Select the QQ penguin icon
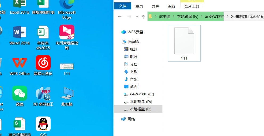The image size is (264, 136). coord(43,126)
